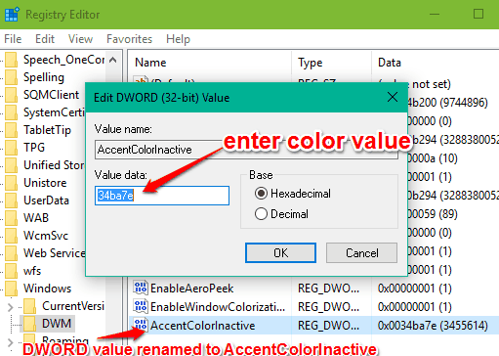The image size is (499, 356).
Task: Select the TPG tree item label
Action: point(34,148)
